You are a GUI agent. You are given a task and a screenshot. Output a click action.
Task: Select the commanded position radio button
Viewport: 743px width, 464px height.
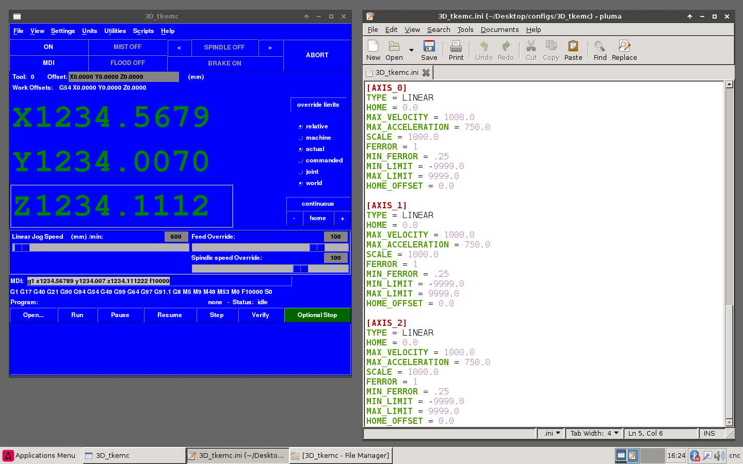(301, 160)
